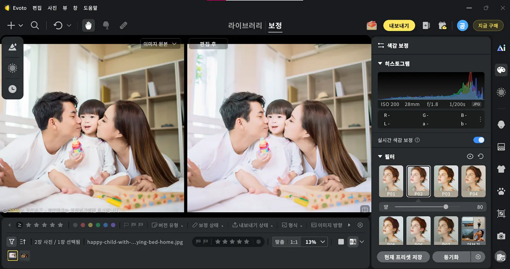Open the 이미지 원본 dropdown
Viewport: 510px width, 269px height.
point(160,43)
